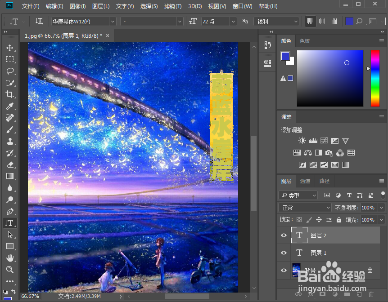
Task: Toggle lock transparent pixels
Action: tap(299, 219)
